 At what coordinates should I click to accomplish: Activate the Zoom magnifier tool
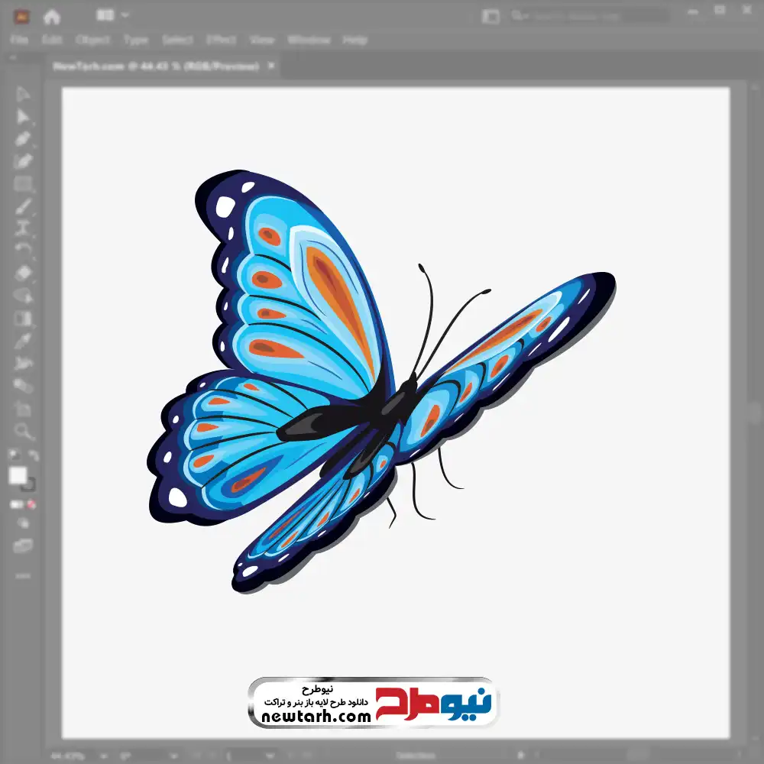[x=23, y=431]
